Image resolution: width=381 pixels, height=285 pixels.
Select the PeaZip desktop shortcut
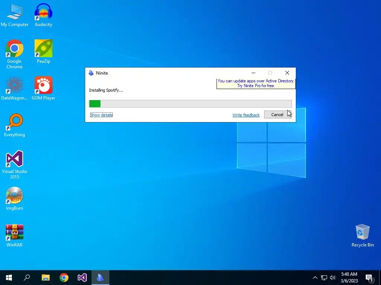44,51
